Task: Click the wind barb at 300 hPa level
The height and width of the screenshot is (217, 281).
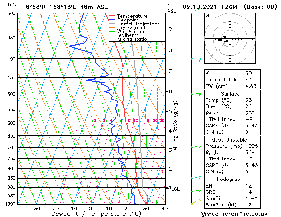Action: tap(196, 11)
